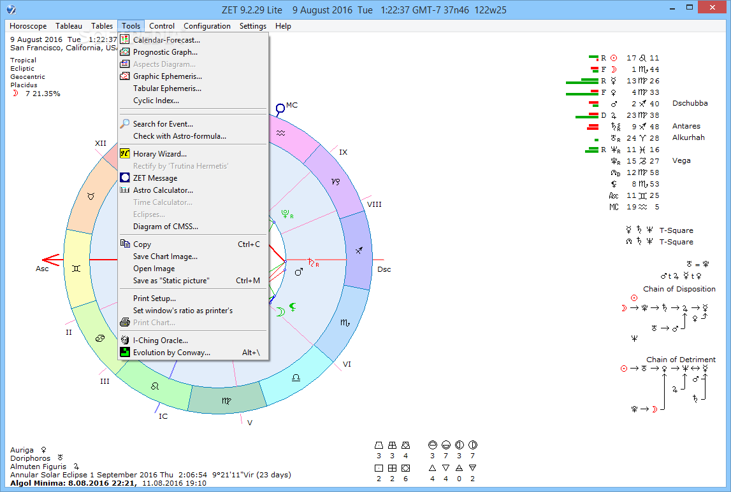This screenshot has height=492, width=731.
Task: Open the Tables menu
Action: click(101, 26)
